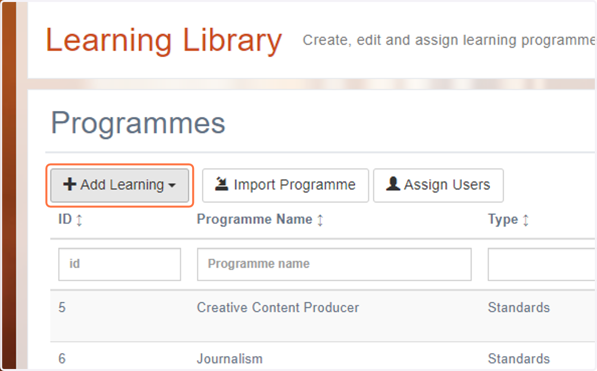This screenshot has width=597, height=371.
Task: Focus the id filter field
Action: pos(119,264)
